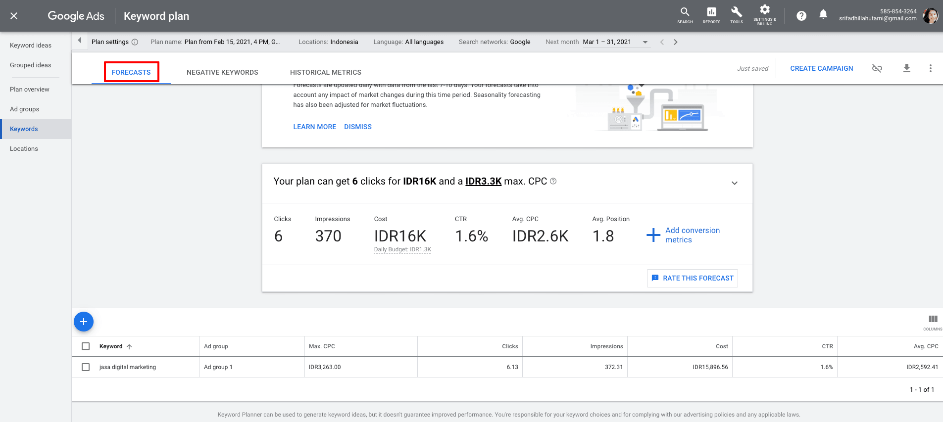Expand the date range dropdown
The height and width of the screenshot is (422, 943).
(645, 42)
